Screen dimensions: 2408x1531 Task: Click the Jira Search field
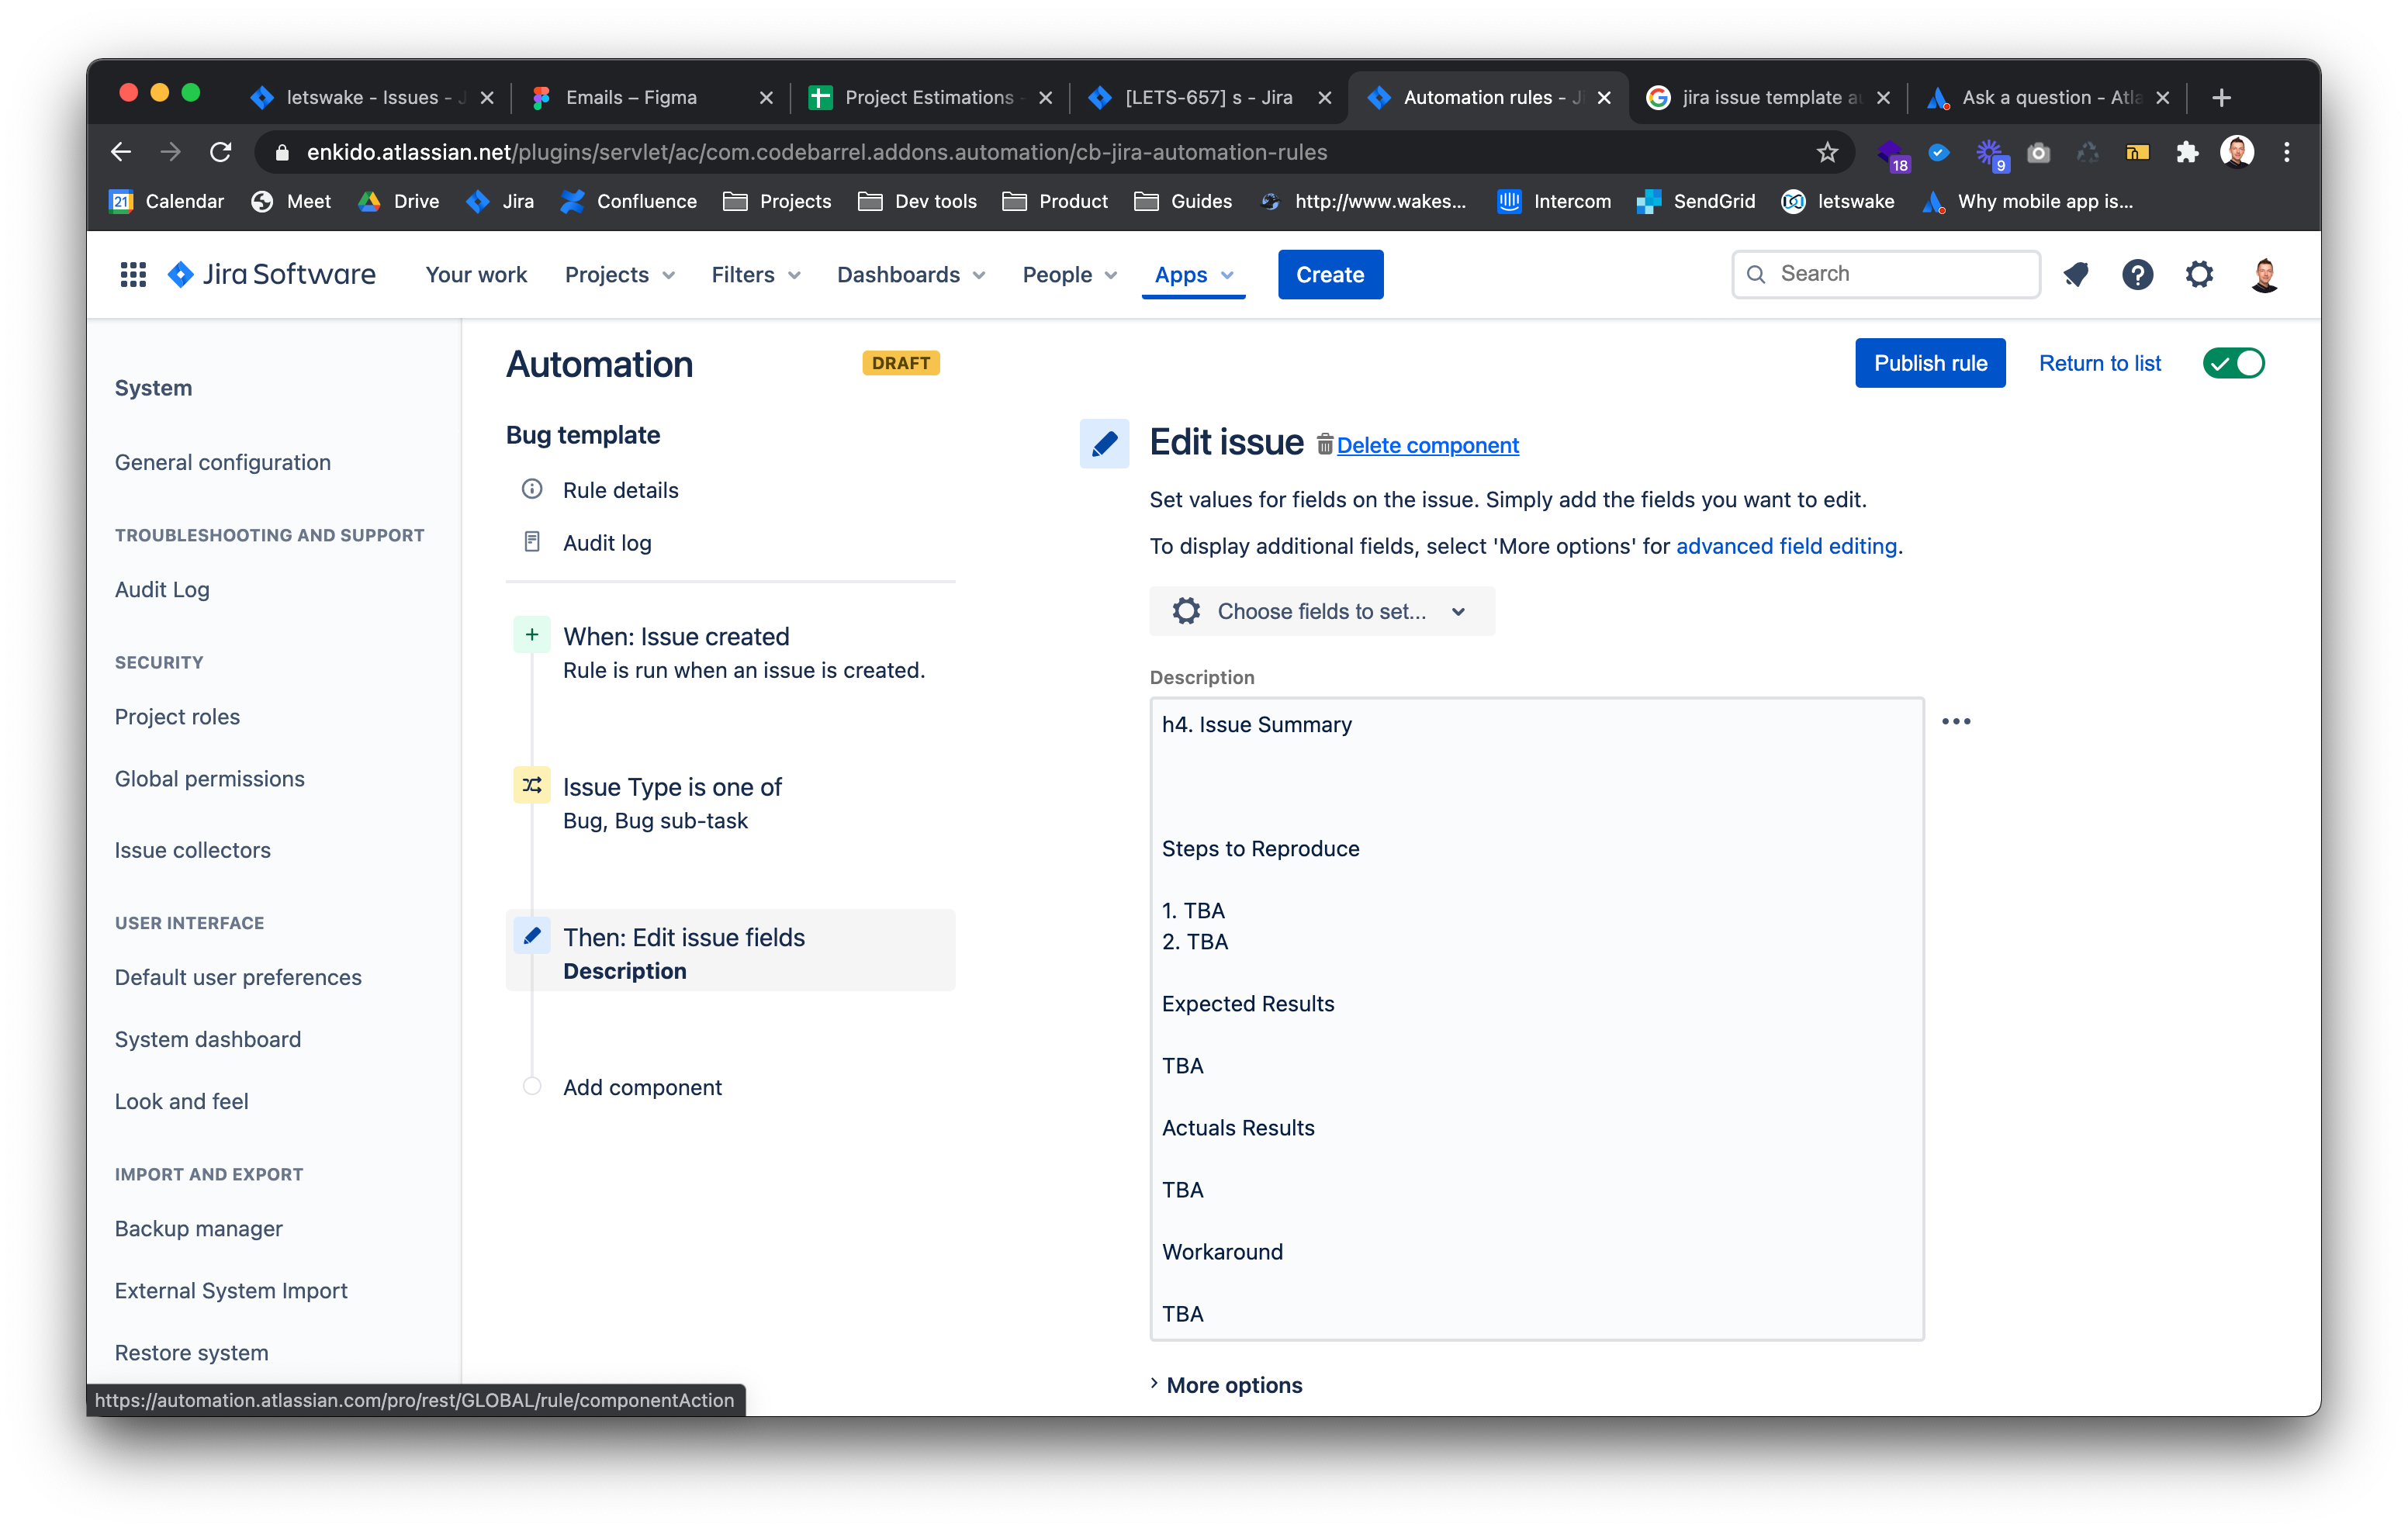[1886, 274]
